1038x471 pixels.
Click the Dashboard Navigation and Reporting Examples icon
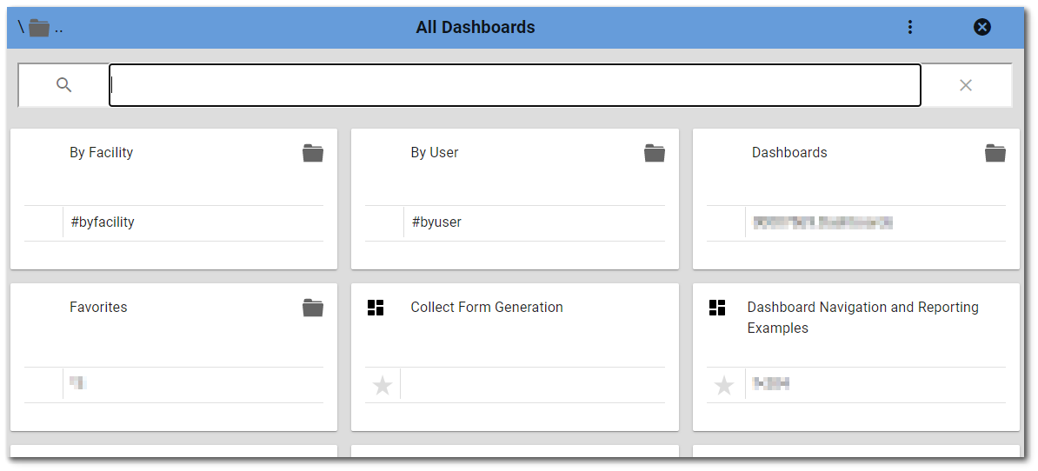(x=717, y=308)
